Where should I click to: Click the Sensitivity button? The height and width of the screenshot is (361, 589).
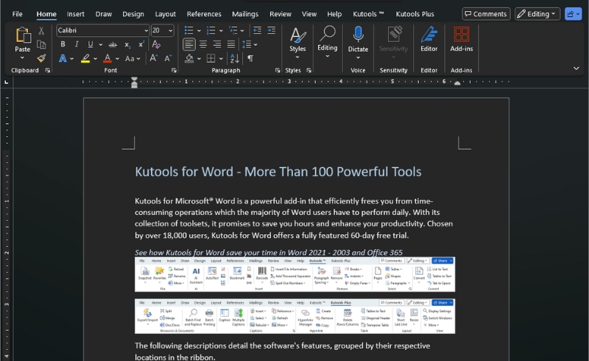coord(393,41)
